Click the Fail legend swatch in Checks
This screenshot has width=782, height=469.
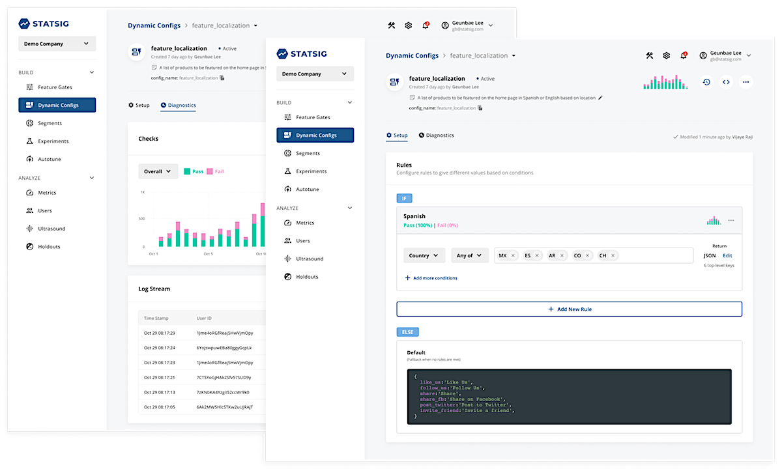210,171
